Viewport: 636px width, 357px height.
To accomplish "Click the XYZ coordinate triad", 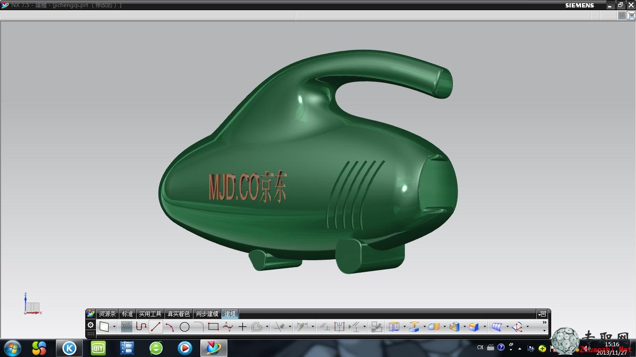I will click(32, 304).
